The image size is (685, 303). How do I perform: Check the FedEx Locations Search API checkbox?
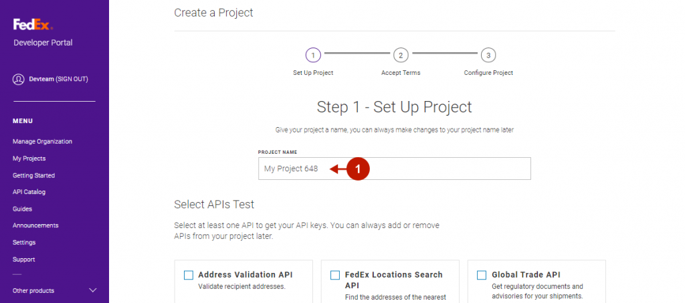point(335,275)
